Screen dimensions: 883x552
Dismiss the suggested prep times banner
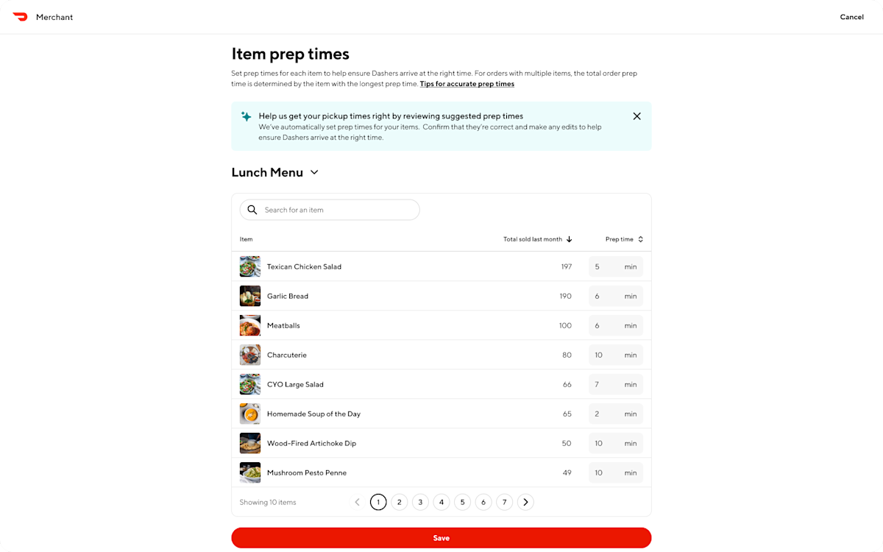pyautogui.click(x=636, y=116)
